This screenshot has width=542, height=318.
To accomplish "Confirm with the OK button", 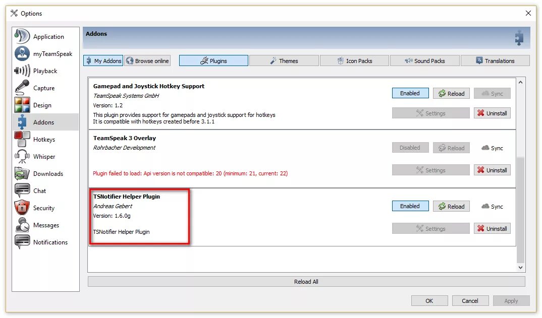I will point(429,301).
